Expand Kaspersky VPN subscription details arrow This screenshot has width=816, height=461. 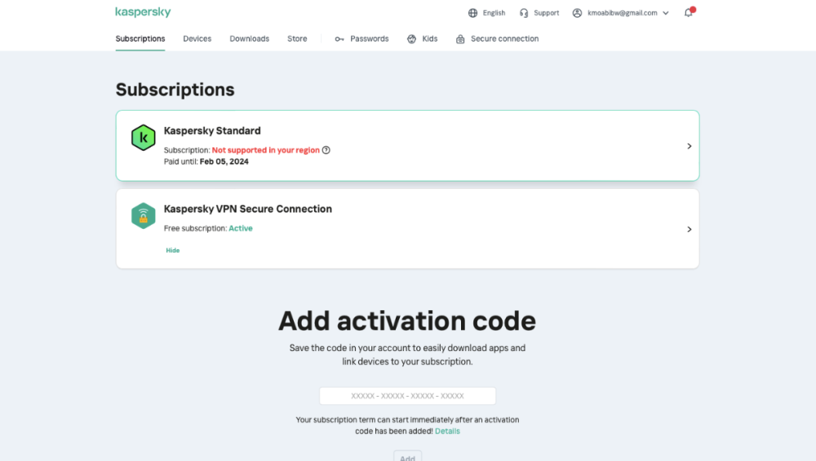tap(690, 230)
